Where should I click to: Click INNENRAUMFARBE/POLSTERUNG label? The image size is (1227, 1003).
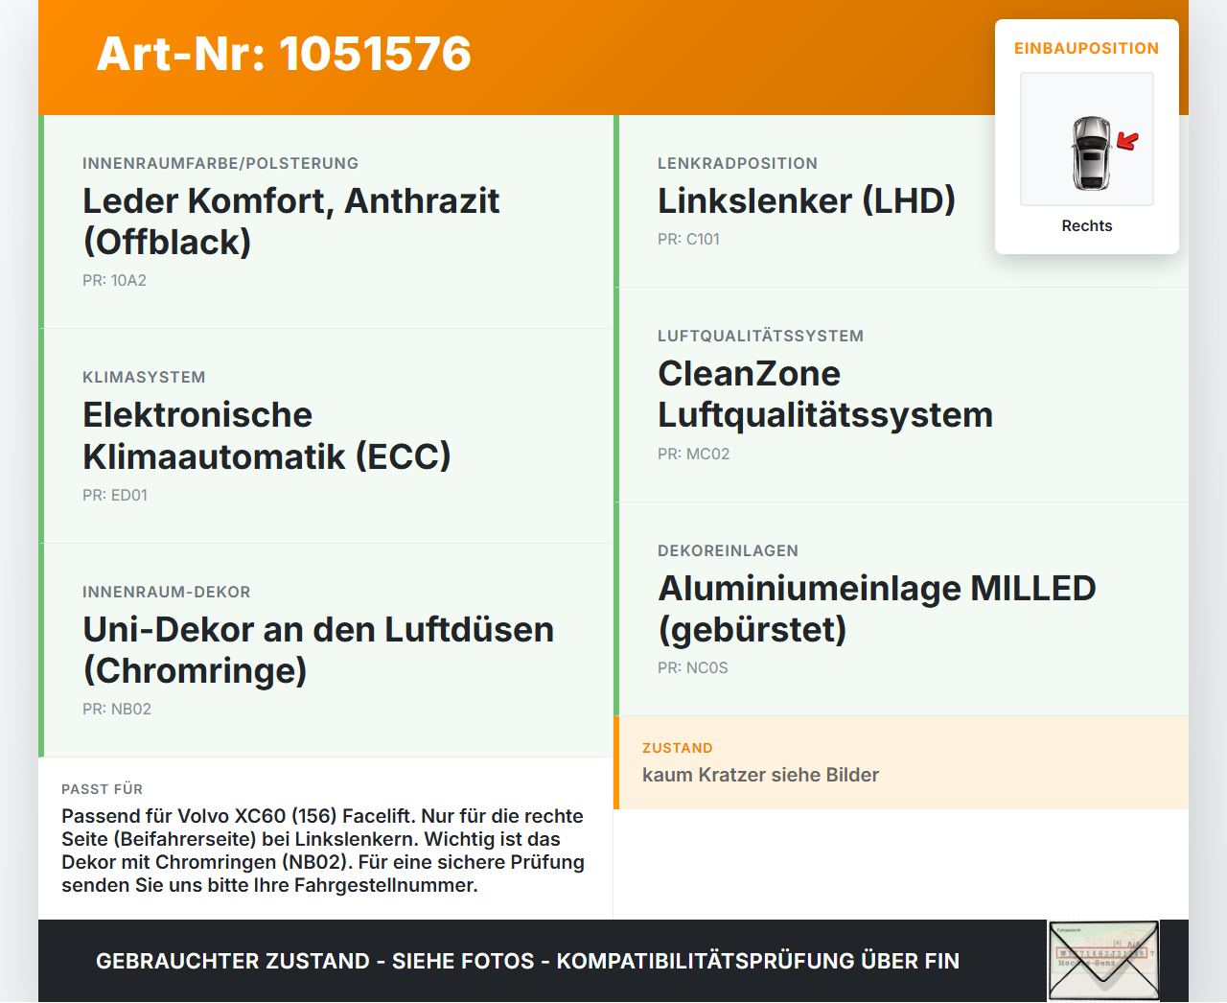coord(220,163)
